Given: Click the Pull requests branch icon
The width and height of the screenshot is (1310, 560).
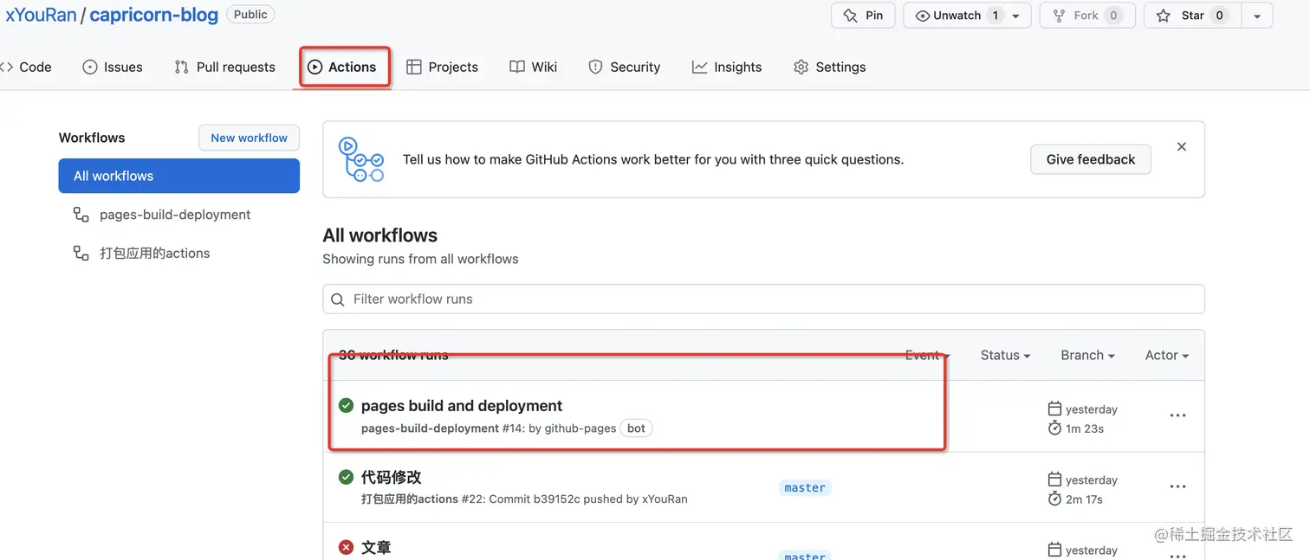Looking at the screenshot, I should pyautogui.click(x=181, y=67).
